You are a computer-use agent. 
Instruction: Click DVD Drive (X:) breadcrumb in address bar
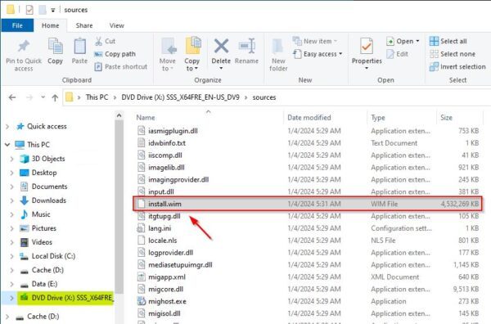point(180,97)
